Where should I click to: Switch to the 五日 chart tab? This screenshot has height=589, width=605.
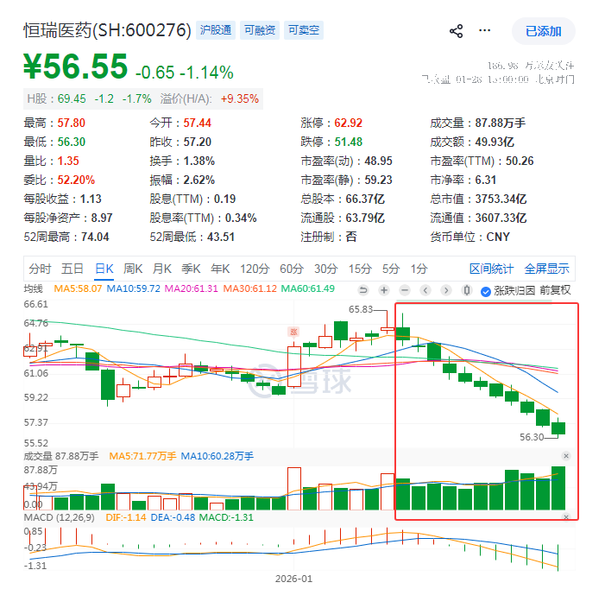[x=72, y=269]
